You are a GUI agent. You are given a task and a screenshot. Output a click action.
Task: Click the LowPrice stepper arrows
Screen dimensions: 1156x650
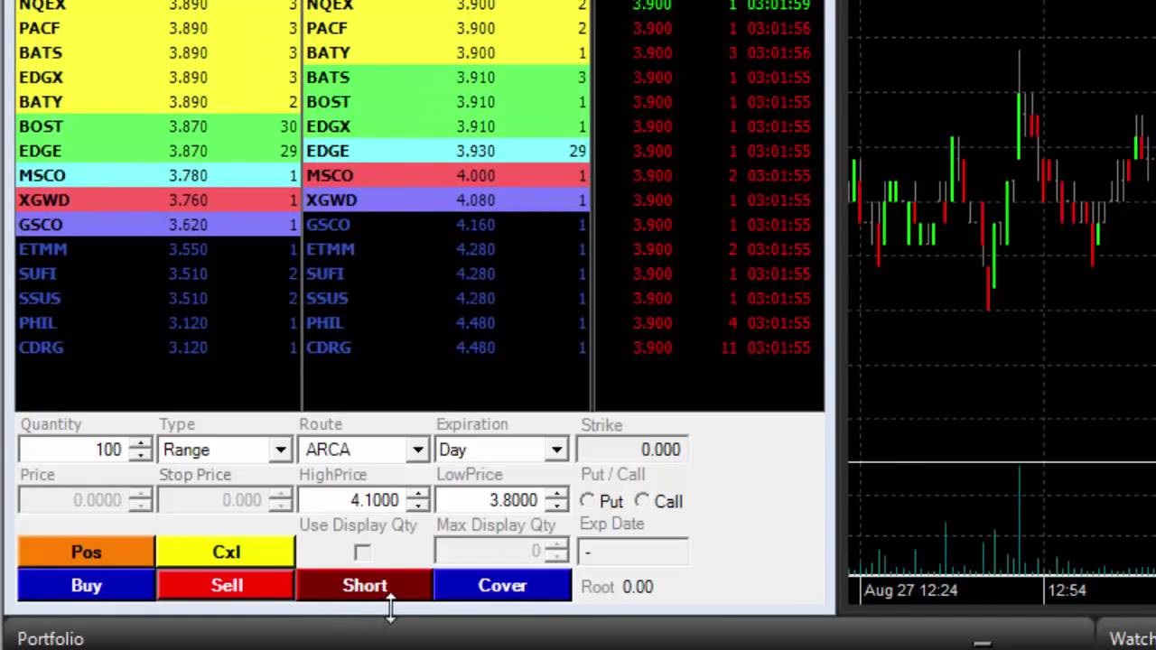point(556,500)
